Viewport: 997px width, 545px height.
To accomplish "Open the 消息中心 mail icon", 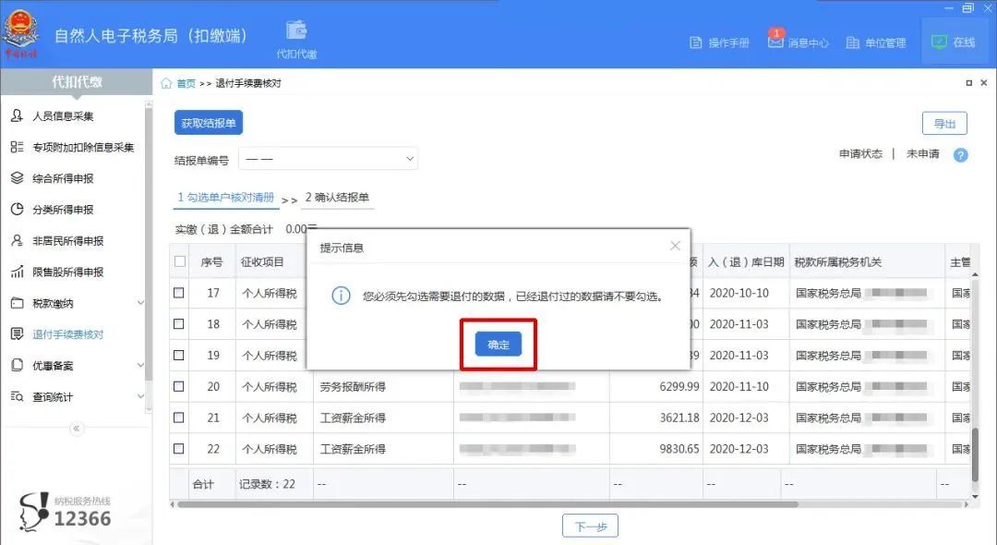I will pos(775,42).
